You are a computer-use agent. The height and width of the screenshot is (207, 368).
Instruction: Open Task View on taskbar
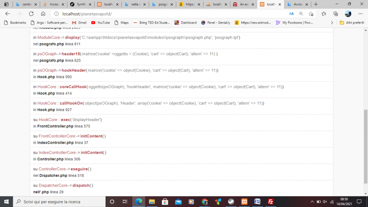click(125, 201)
